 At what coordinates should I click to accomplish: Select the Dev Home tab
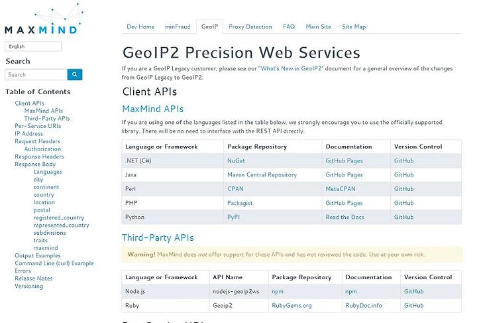pyautogui.click(x=140, y=27)
